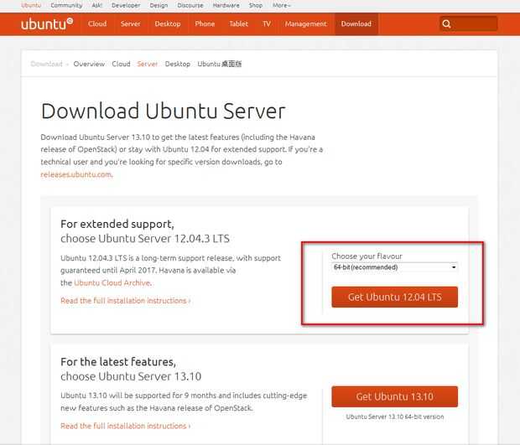Image resolution: width=520 pixels, height=445 pixels.
Task: Go to Shop in top bar
Action: click(x=255, y=5)
